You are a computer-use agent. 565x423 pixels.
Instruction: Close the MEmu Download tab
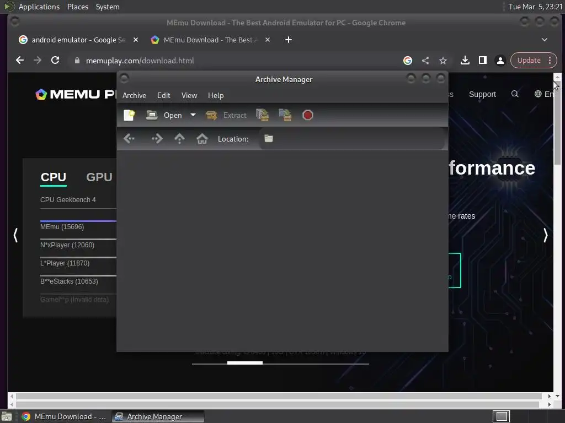tap(268, 40)
